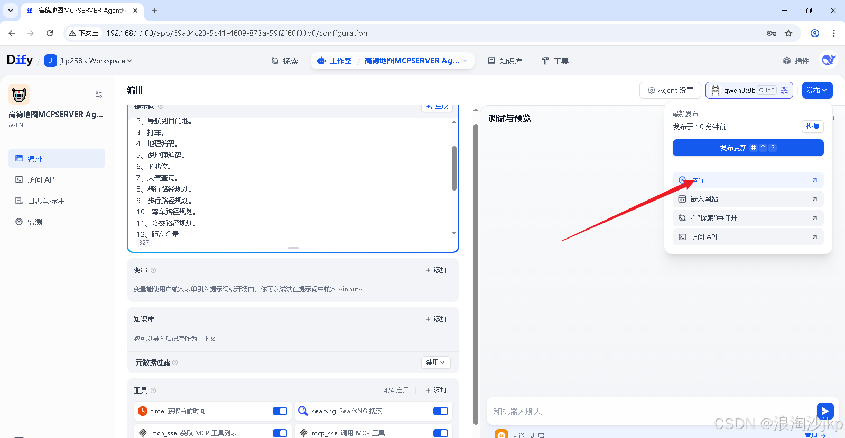Viewport: 845px width, 438px height.
Task: Click the help icon next to 提示词
Action: 161,106
